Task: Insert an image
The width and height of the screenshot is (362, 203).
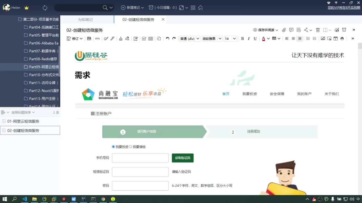Action: tap(323, 39)
